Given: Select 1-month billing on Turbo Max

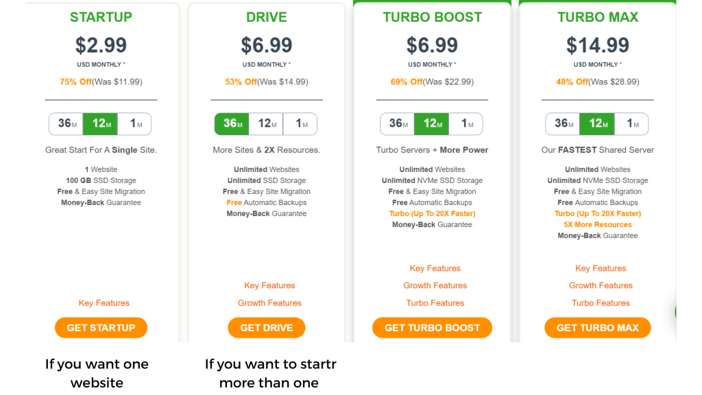Looking at the screenshot, I should (x=631, y=124).
